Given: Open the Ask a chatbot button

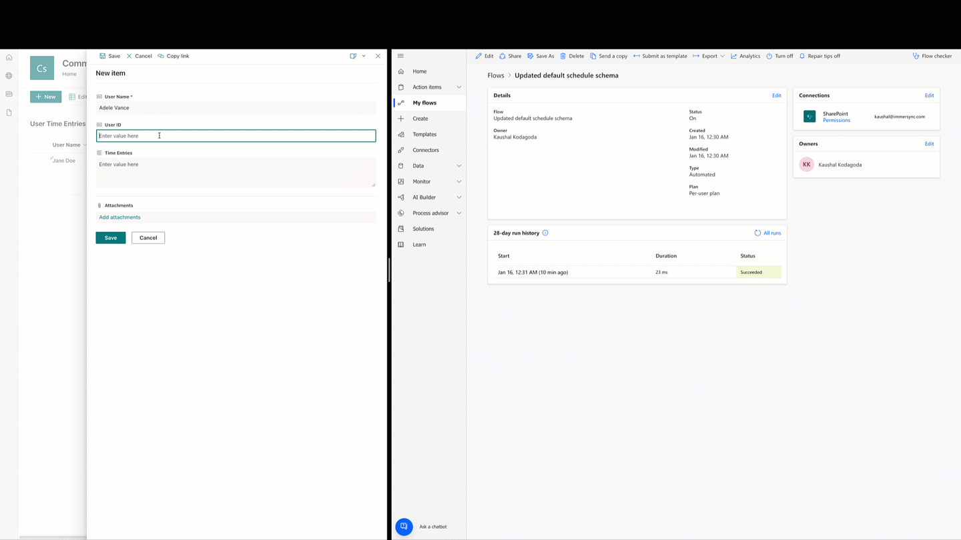Looking at the screenshot, I should tap(404, 527).
